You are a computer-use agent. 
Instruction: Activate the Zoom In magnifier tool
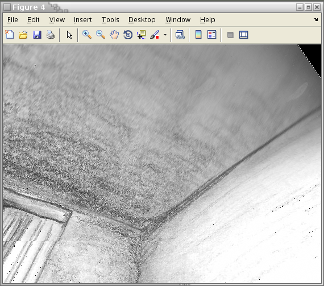[87, 35]
